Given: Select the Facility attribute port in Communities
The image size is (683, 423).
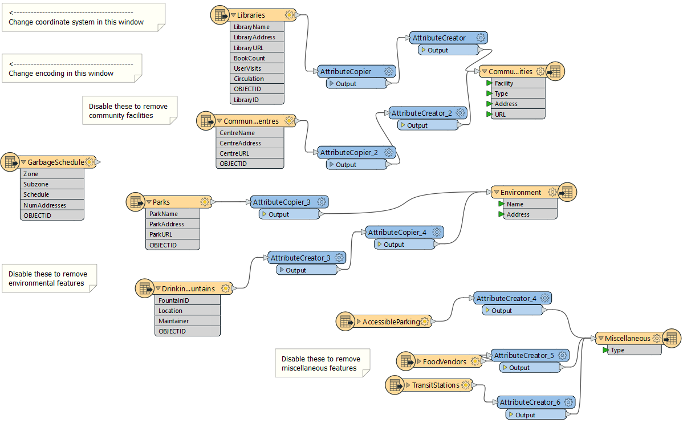Looking at the screenshot, I should 489,83.
